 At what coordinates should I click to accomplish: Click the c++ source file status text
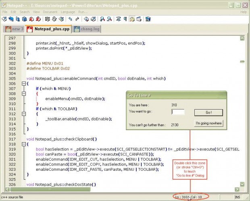click(12, 197)
